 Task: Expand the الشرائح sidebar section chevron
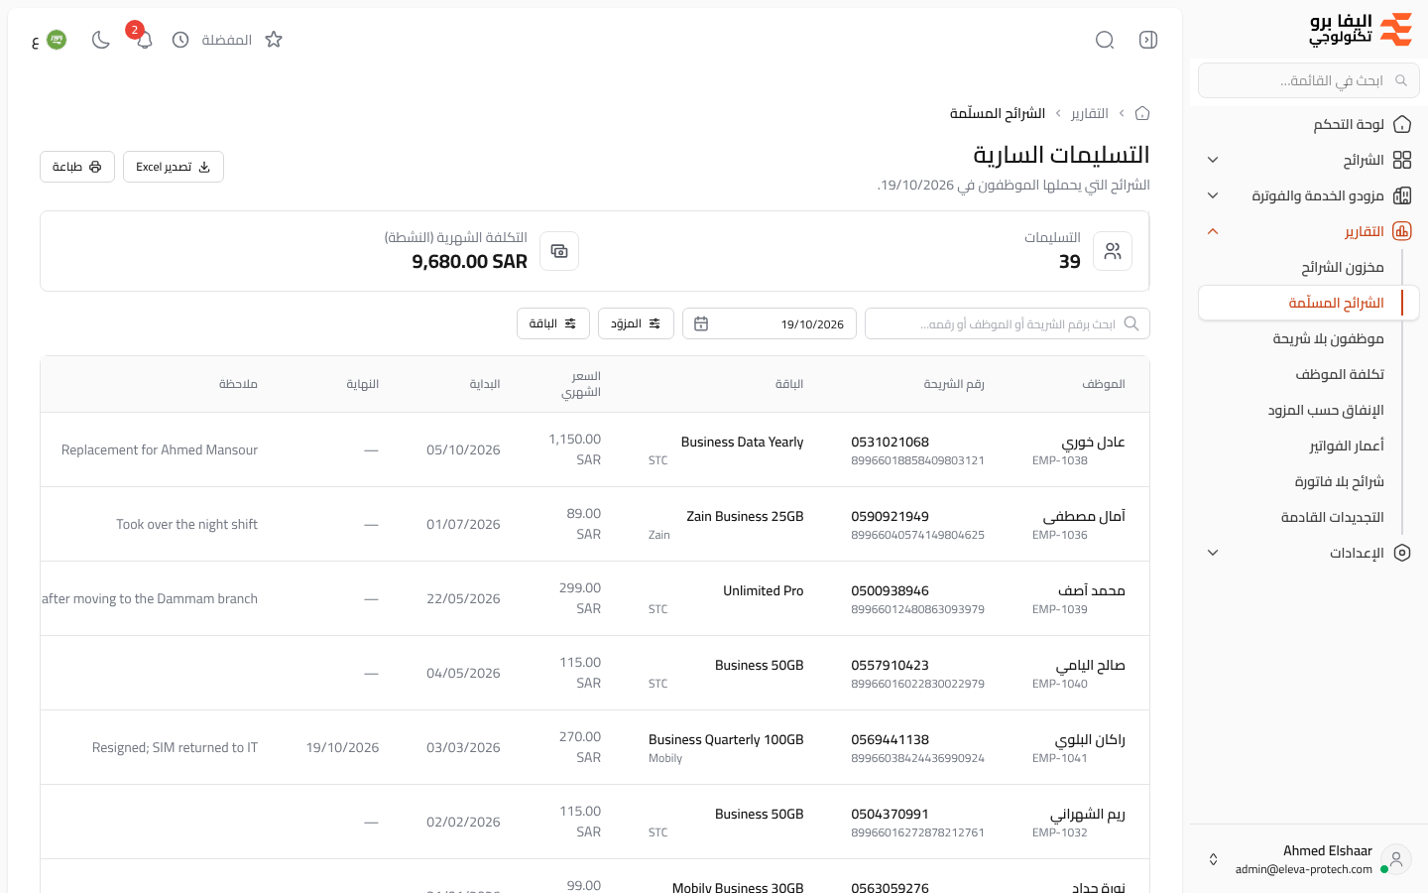click(x=1213, y=160)
